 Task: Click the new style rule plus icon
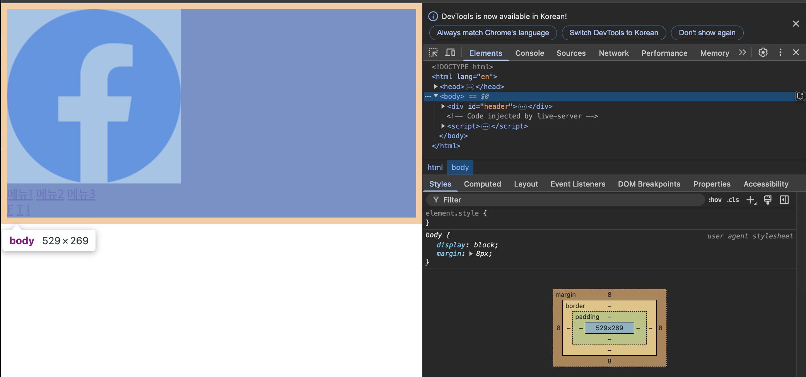751,200
